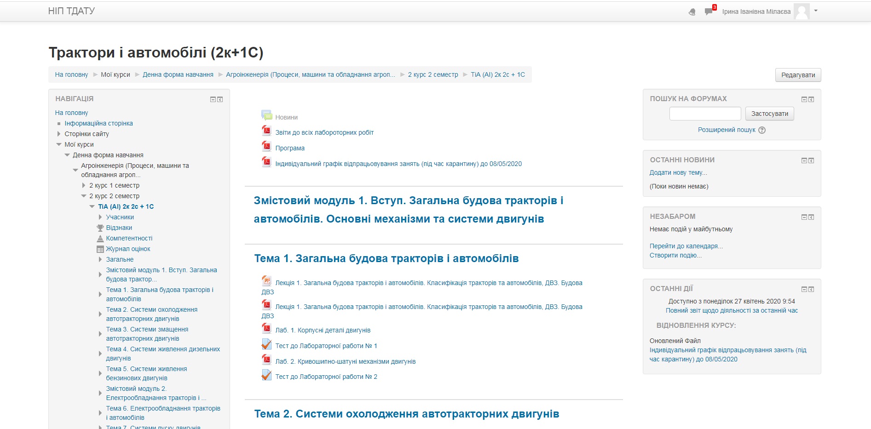
Task: Click the Відзнаки trophy icon
Action: click(100, 228)
